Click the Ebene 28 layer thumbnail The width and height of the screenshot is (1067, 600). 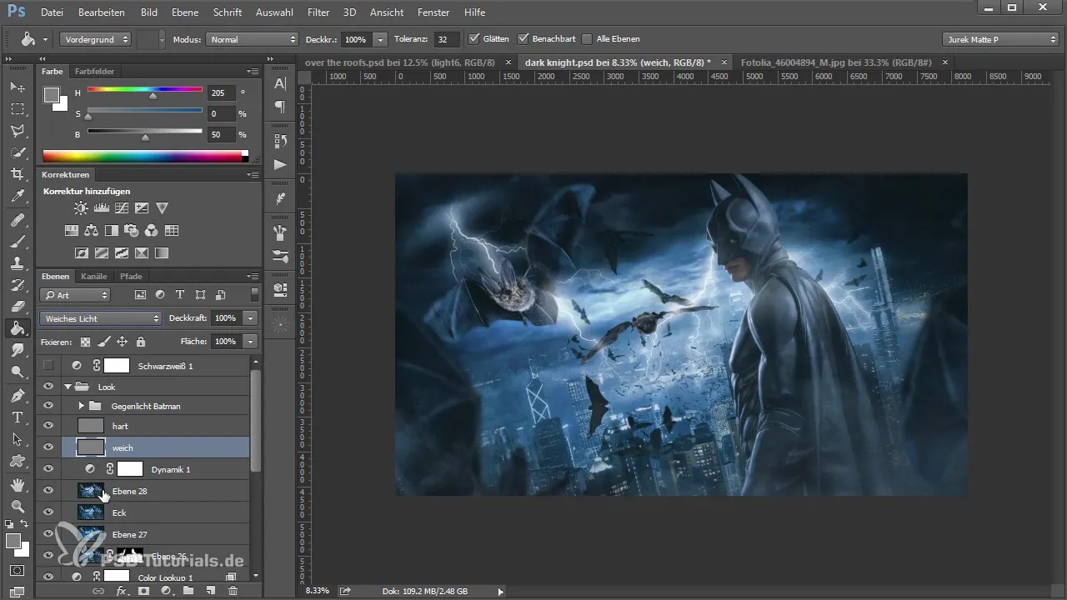pos(91,491)
